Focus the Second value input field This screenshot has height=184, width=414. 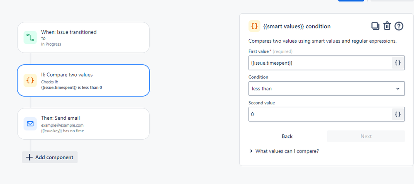pyautogui.click(x=320, y=114)
